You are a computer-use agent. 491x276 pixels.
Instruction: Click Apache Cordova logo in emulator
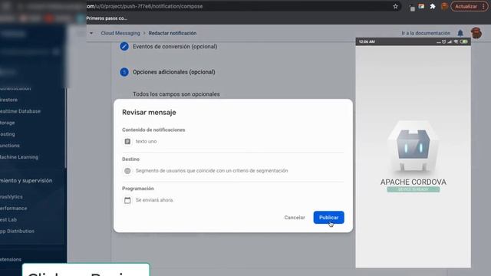pos(413,146)
